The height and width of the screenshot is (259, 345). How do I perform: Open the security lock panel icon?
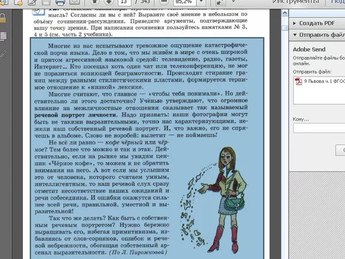click(3, 18)
